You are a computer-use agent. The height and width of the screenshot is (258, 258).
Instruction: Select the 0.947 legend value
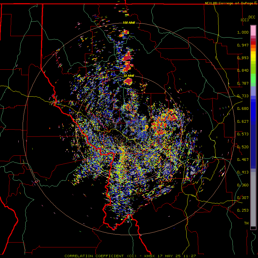tap(243, 45)
